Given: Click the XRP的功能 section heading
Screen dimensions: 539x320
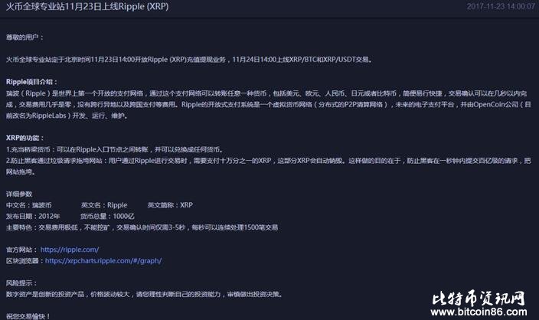Looking at the screenshot, I should pos(24,136).
